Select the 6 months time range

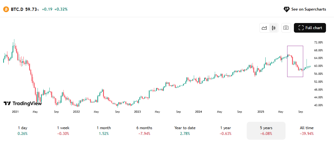(144, 130)
